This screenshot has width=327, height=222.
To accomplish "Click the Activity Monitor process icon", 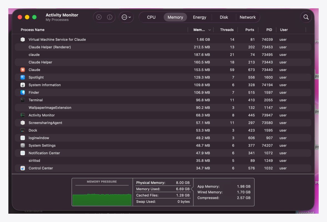I will pyautogui.click(x=23, y=115).
